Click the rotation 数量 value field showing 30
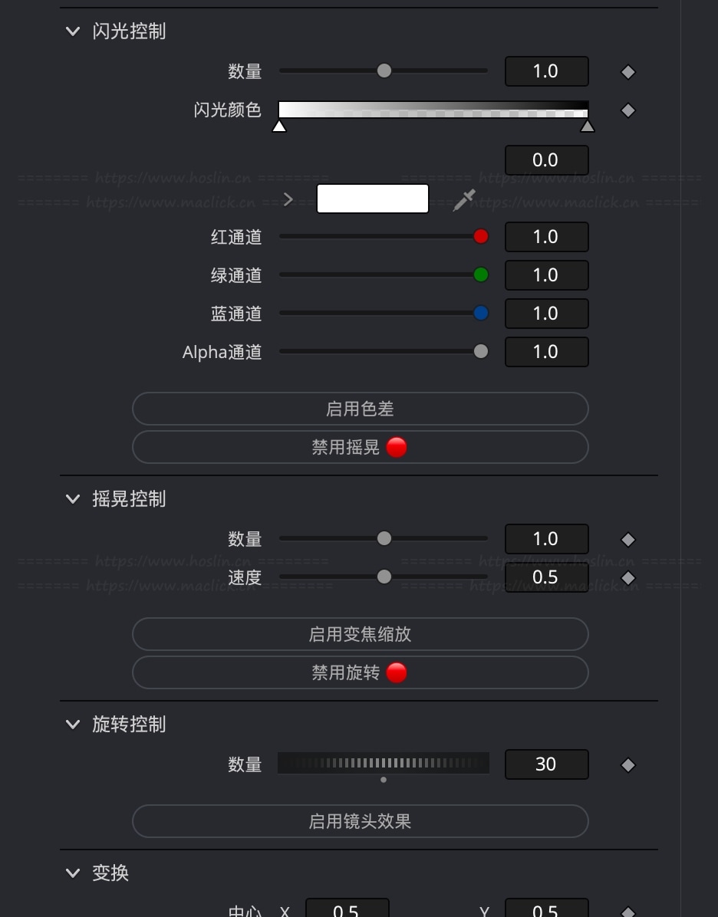Viewport: 718px width, 917px height. pyautogui.click(x=546, y=764)
